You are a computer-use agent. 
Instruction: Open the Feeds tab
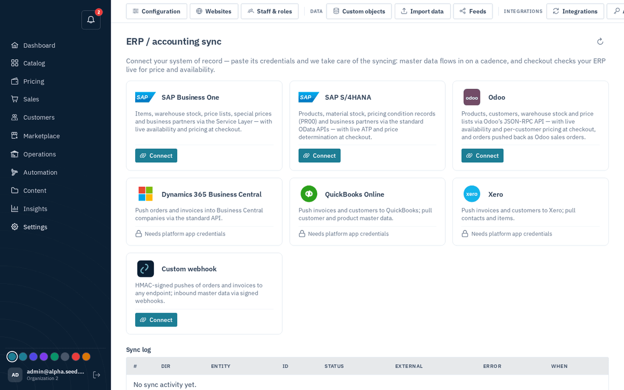click(473, 11)
